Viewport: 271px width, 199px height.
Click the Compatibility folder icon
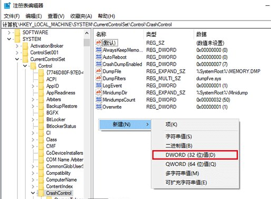coord(41,173)
